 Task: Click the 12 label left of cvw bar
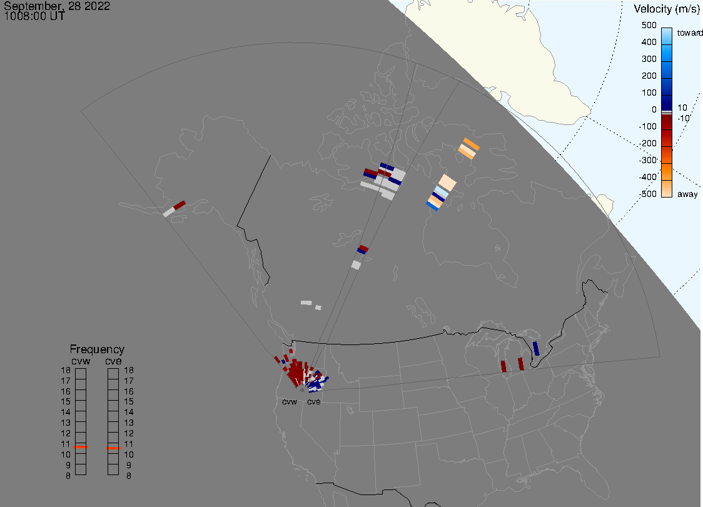click(x=66, y=433)
